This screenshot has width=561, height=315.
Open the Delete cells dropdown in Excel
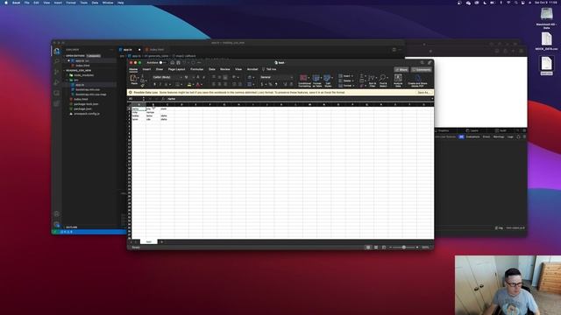tap(345, 80)
